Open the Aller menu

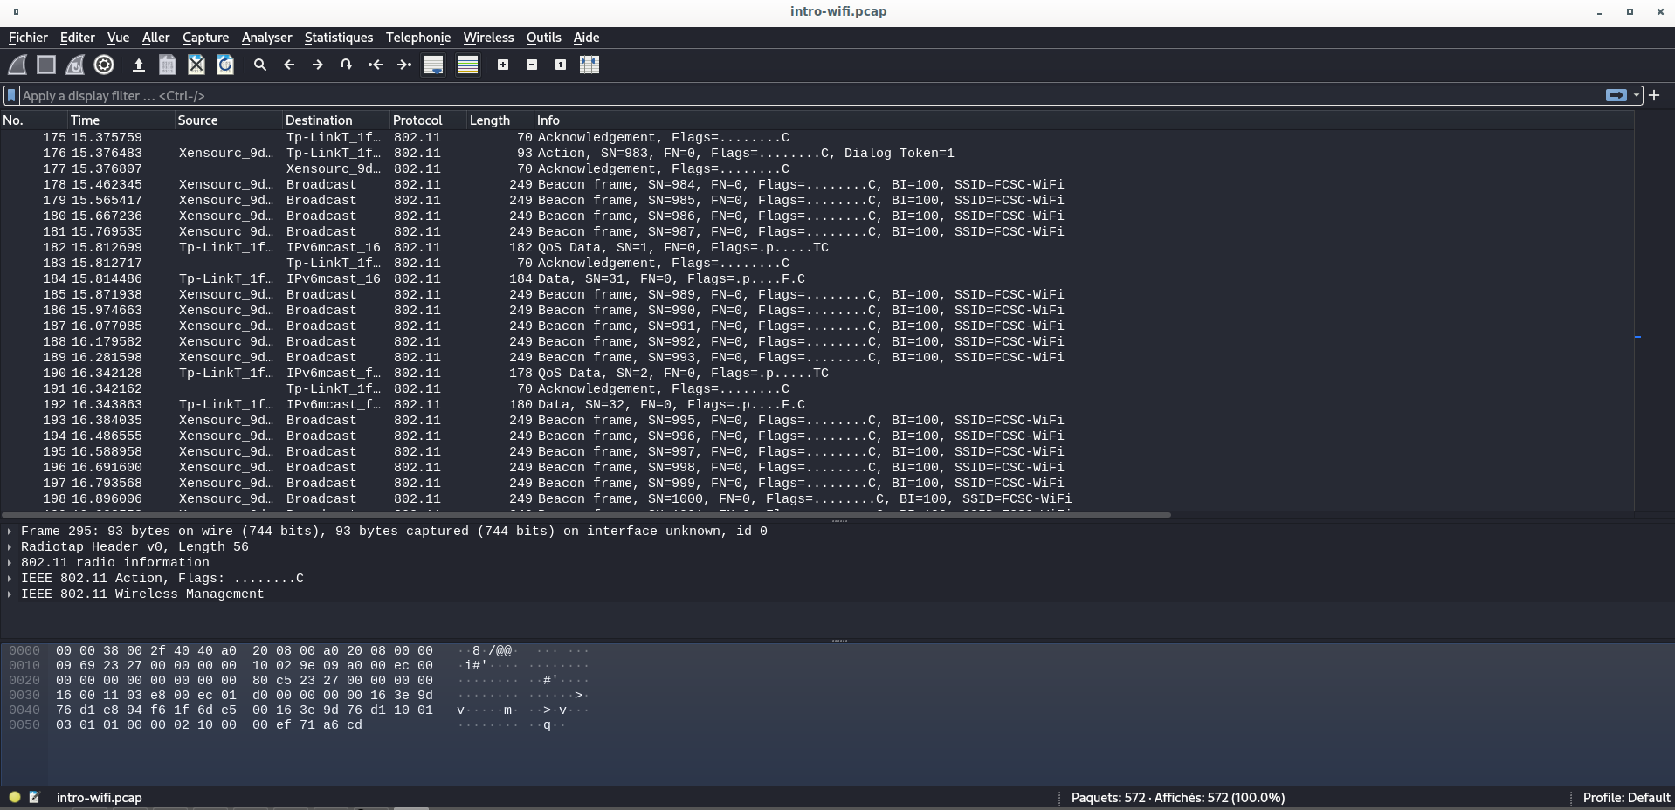(155, 38)
